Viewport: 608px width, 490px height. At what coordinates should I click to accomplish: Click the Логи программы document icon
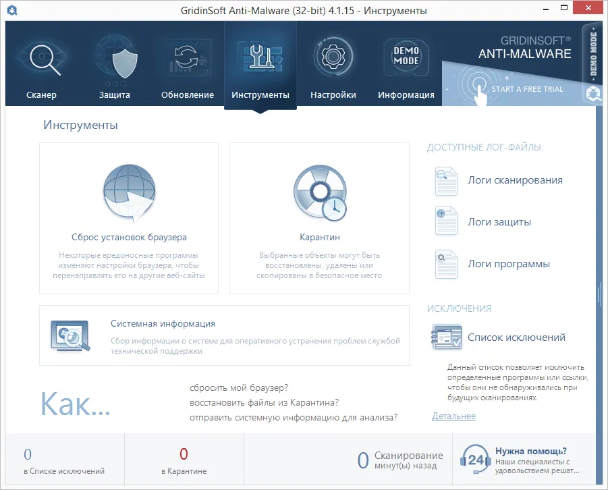(446, 264)
